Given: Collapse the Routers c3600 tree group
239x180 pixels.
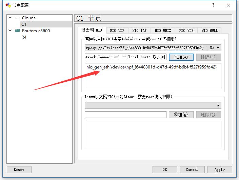Looking at the screenshot, I should click(10, 31).
